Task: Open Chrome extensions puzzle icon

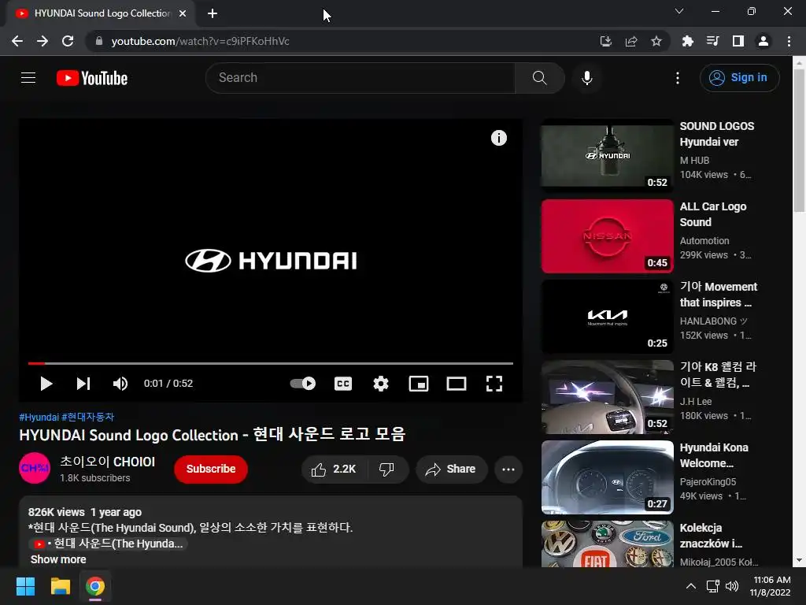Action: 687,41
